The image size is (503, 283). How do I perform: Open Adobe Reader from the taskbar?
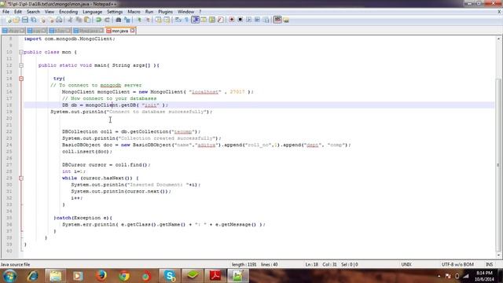215,276
